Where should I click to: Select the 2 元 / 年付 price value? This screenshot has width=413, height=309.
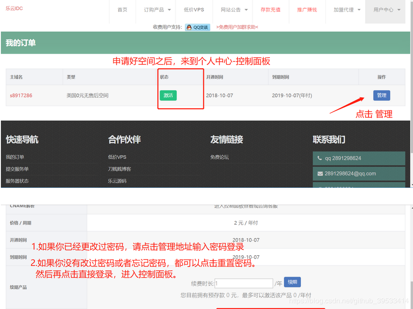click(246, 223)
